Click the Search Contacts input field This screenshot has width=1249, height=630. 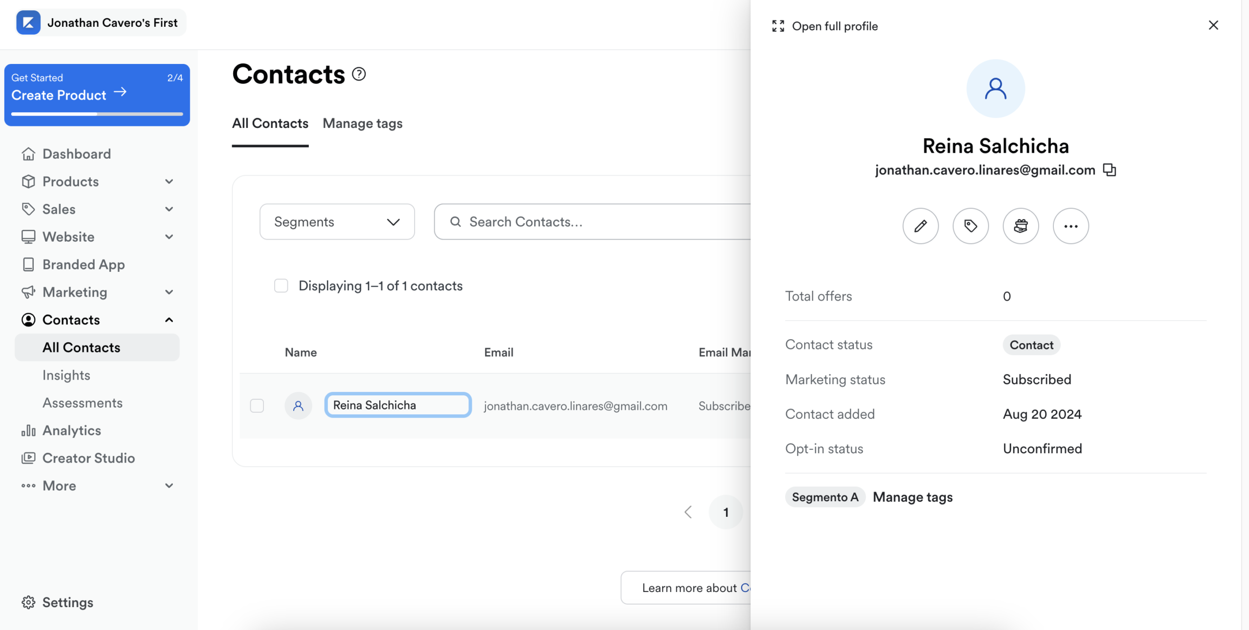point(592,222)
